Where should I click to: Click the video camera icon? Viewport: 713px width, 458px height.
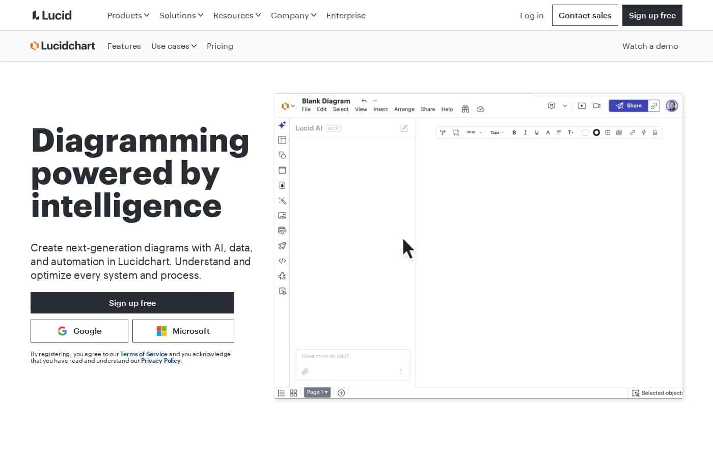597,106
